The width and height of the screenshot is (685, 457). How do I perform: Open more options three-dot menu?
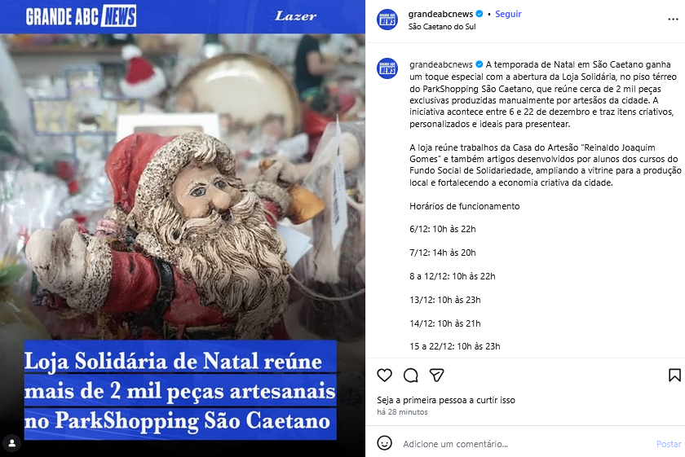(674, 20)
